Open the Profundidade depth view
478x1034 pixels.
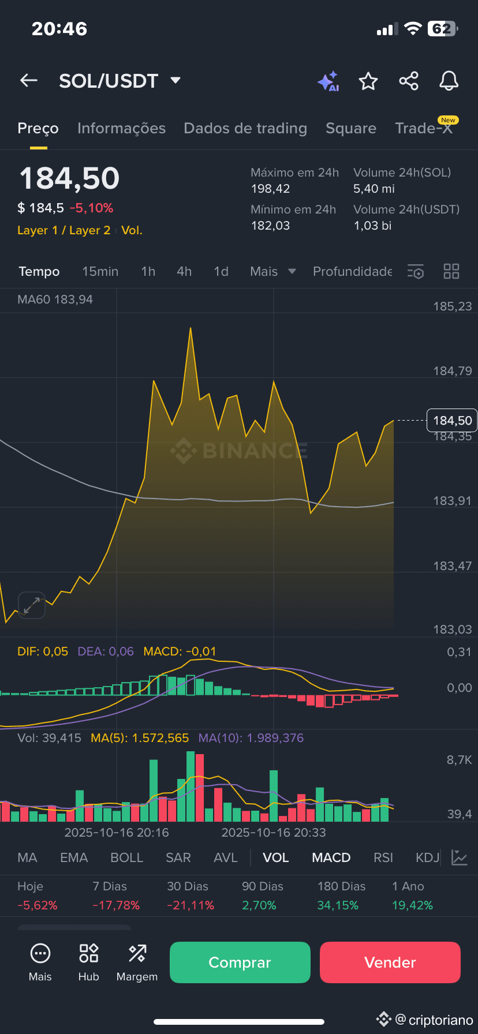click(353, 271)
